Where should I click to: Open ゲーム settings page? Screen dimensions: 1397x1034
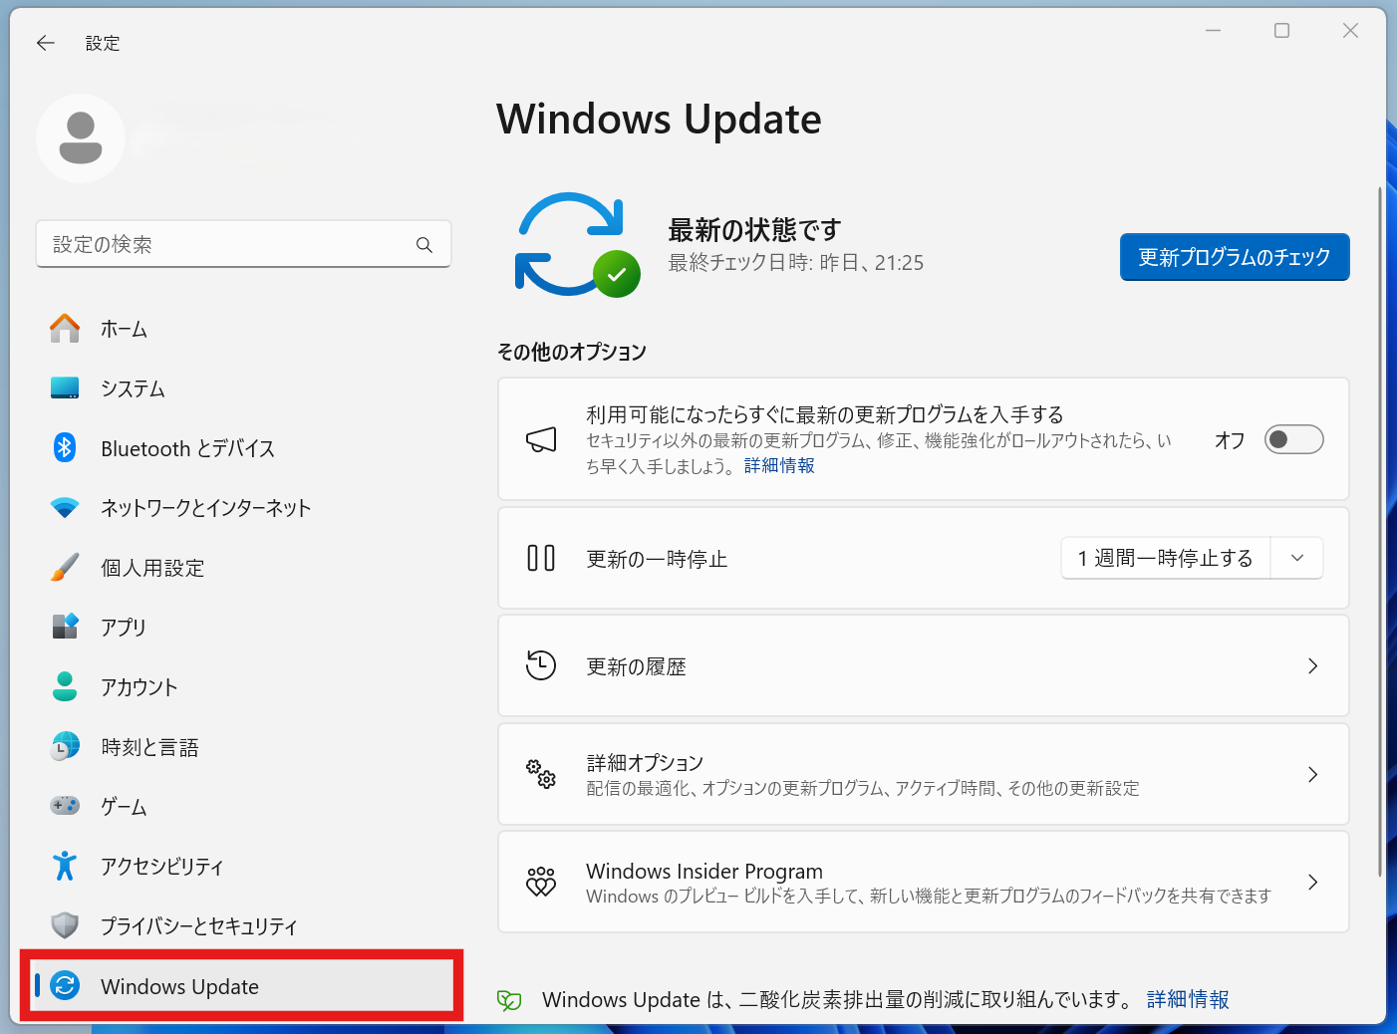point(243,806)
